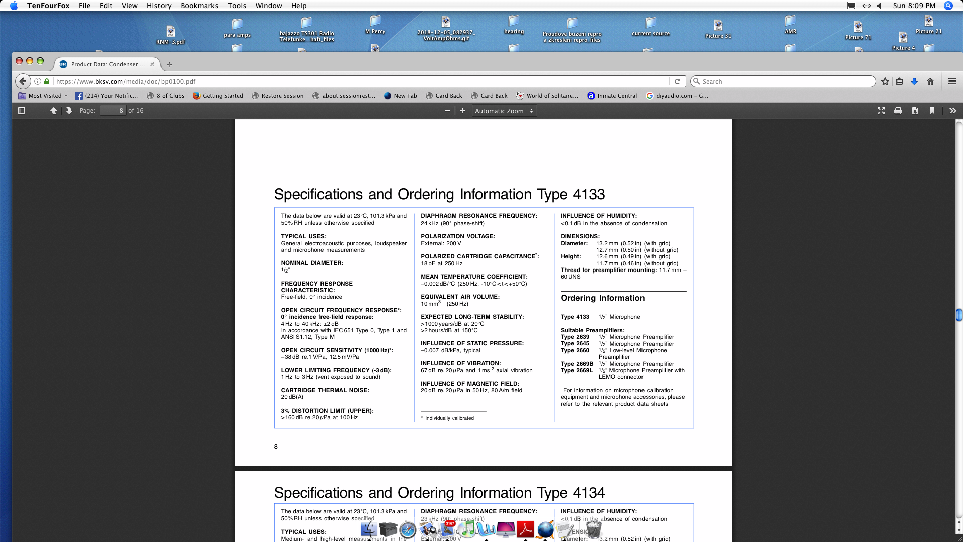This screenshot has width=963, height=542.
Task: Show site information icon in address bar
Action: coord(38,81)
